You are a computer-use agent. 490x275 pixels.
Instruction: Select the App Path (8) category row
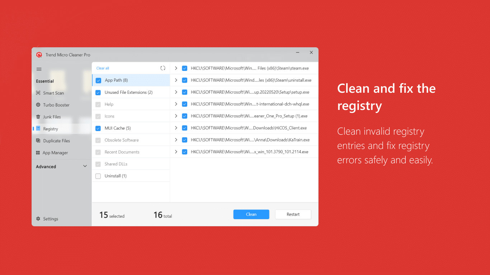click(x=131, y=80)
